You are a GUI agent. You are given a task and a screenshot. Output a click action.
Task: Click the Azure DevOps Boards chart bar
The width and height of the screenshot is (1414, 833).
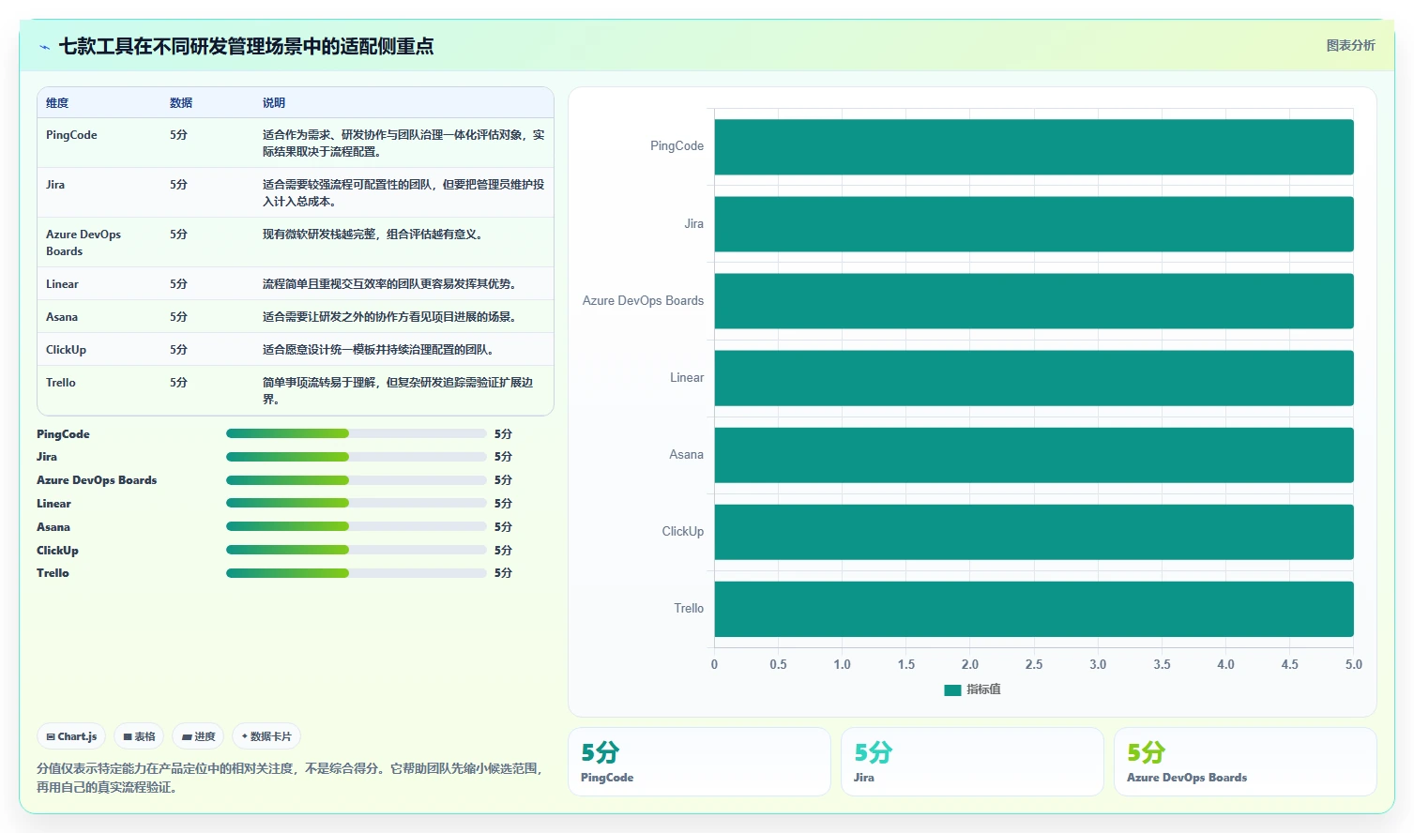(1034, 300)
